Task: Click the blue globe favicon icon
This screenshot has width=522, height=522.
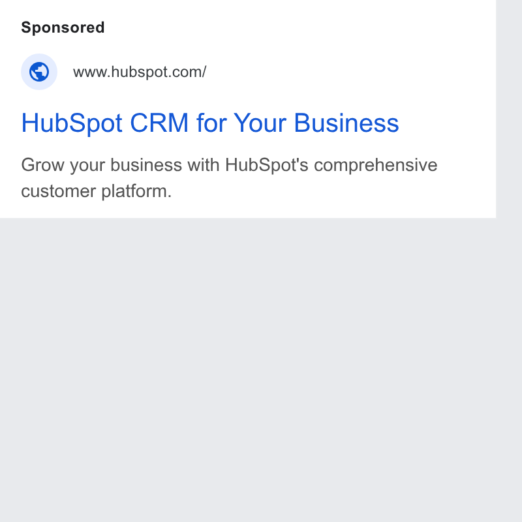Action: click(39, 72)
